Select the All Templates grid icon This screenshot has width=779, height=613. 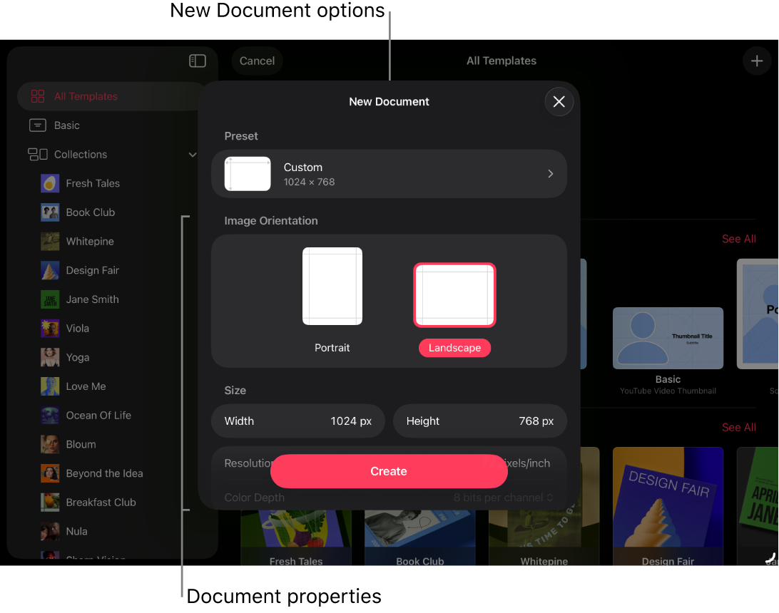(38, 96)
